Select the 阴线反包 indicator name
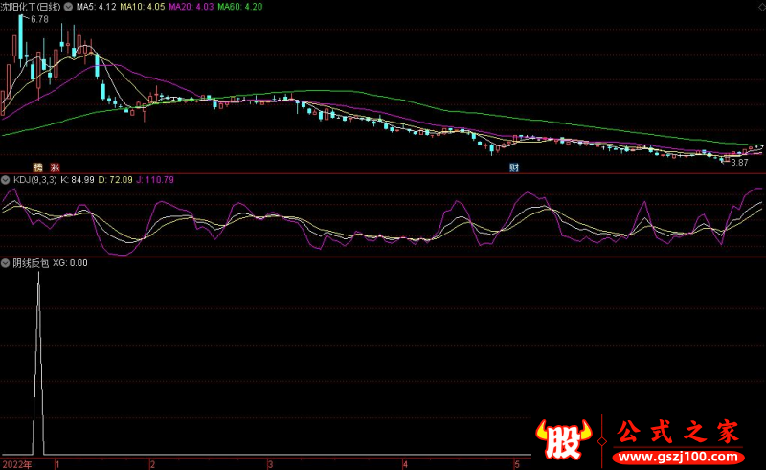 click(x=31, y=261)
